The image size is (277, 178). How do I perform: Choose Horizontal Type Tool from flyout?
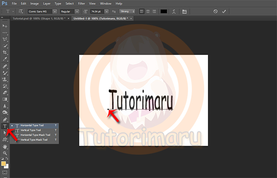click(34, 125)
